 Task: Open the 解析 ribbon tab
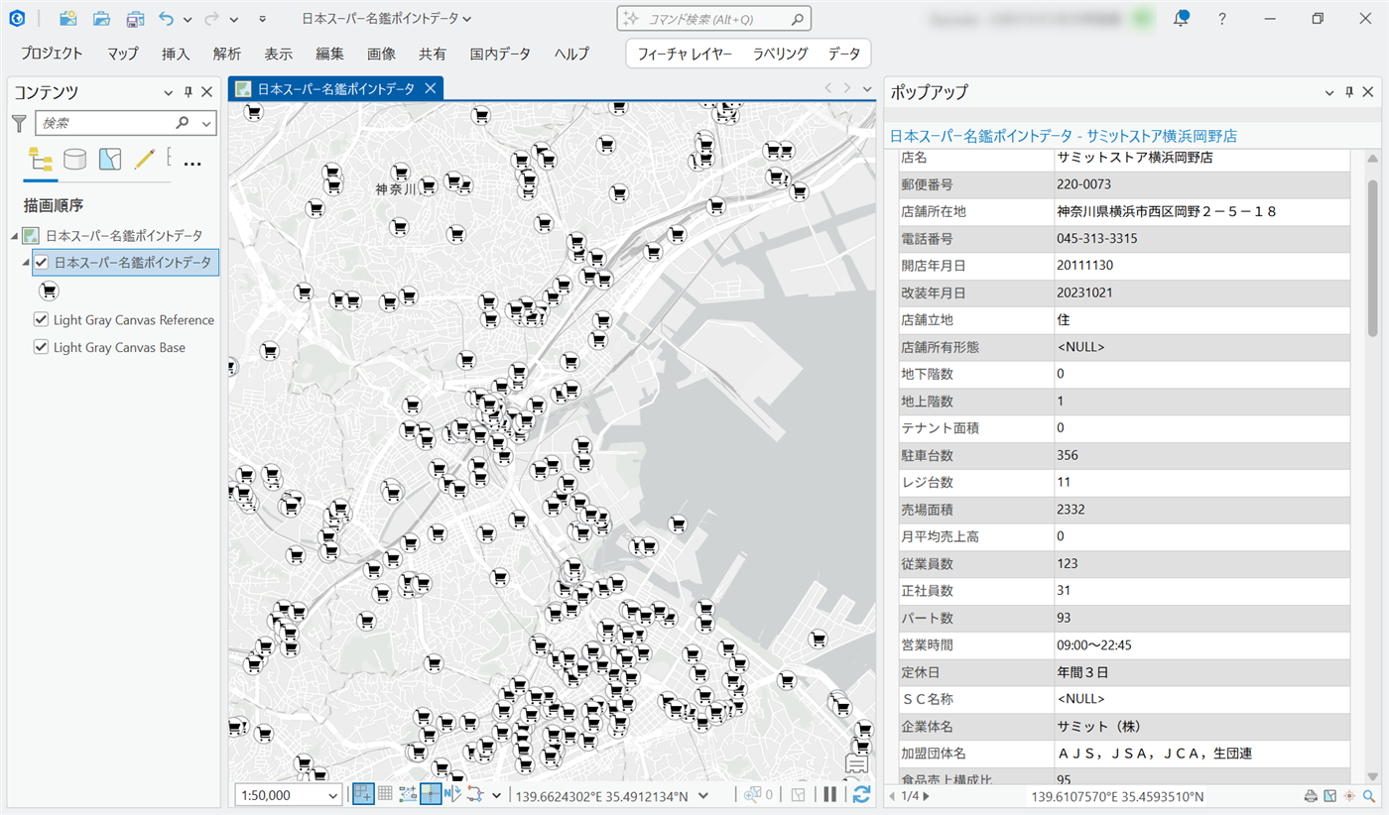[226, 54]
